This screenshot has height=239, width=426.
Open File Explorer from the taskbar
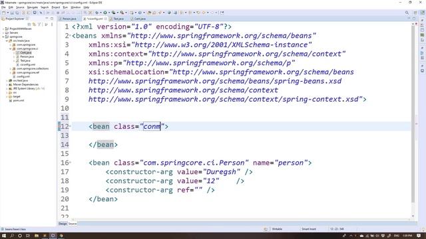pyautogui.click(x=36, y=236)
